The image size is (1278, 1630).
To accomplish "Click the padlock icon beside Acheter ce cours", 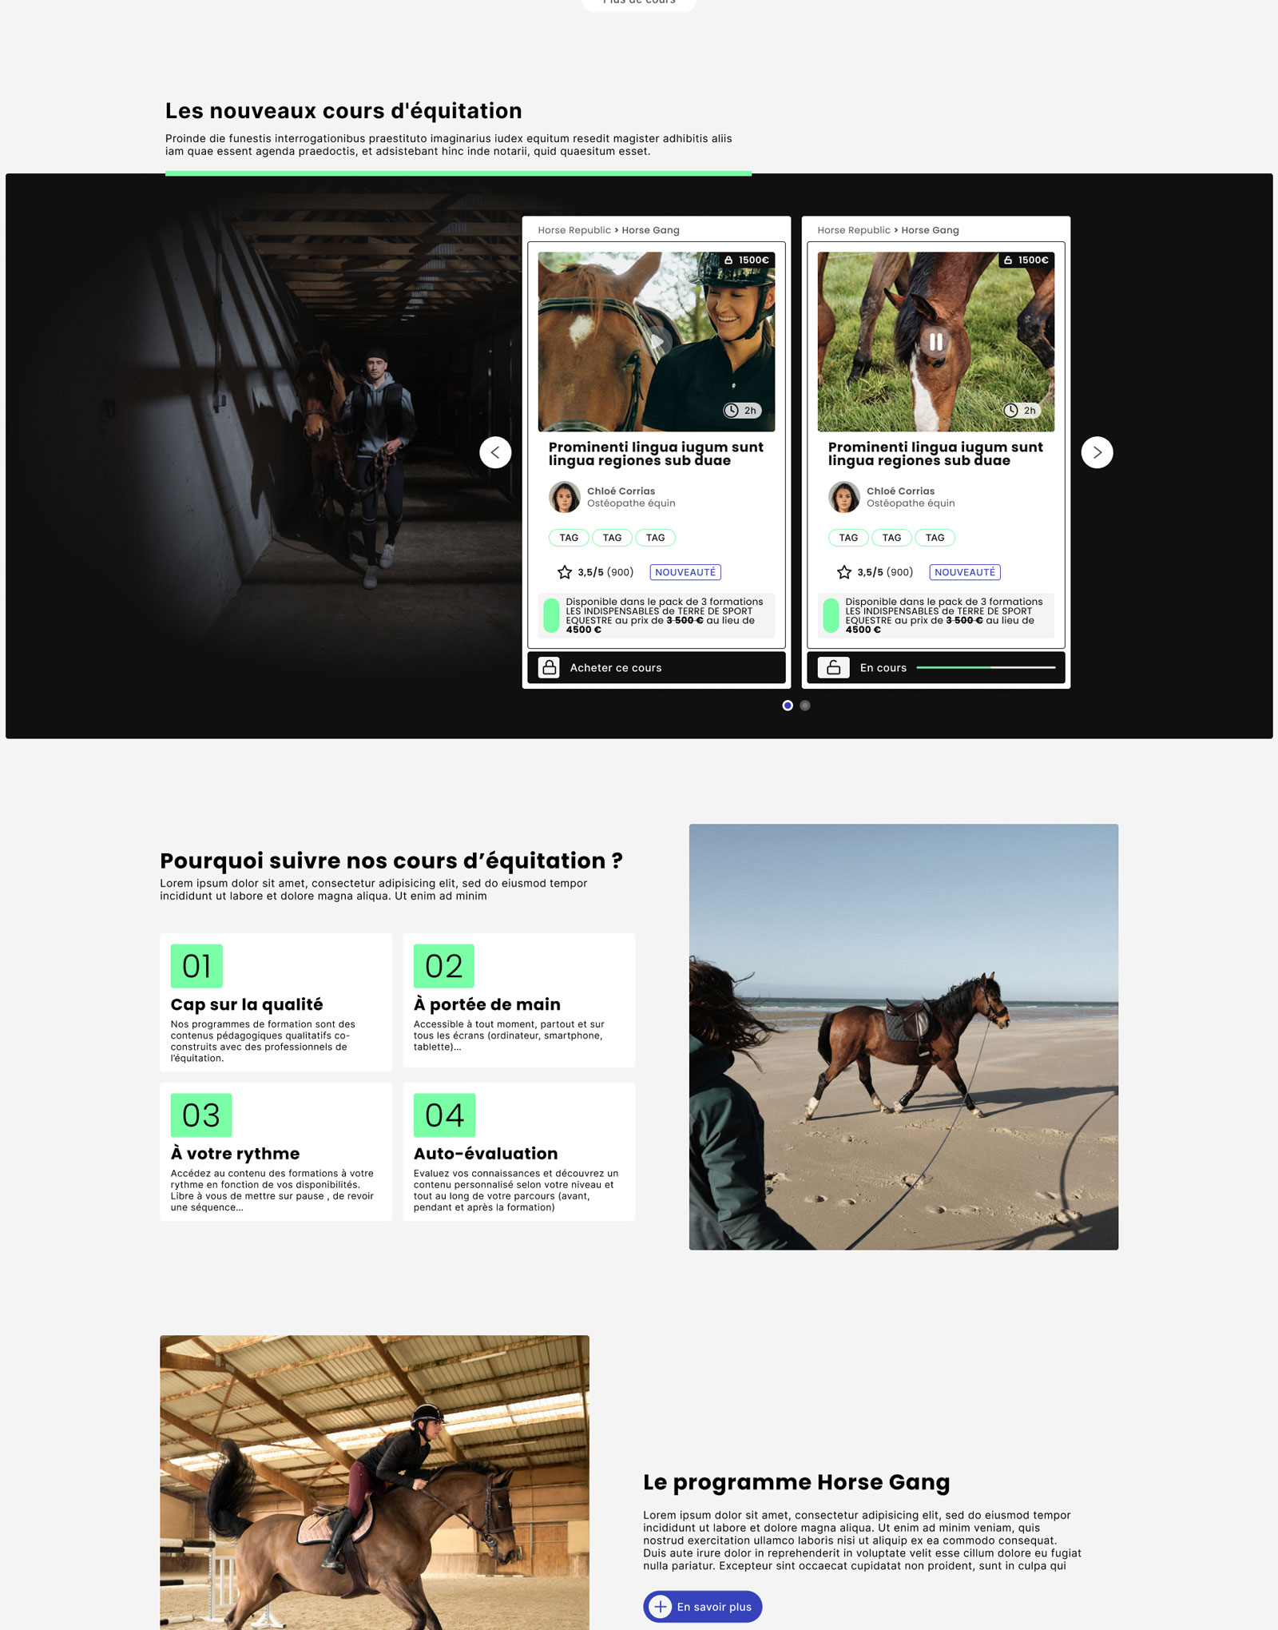I will (549, 667).
